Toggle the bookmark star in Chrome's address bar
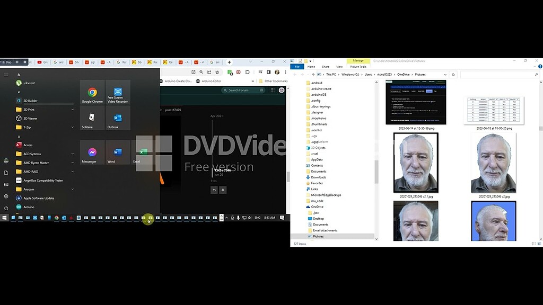The image size is (543, 305). [216, 72]
